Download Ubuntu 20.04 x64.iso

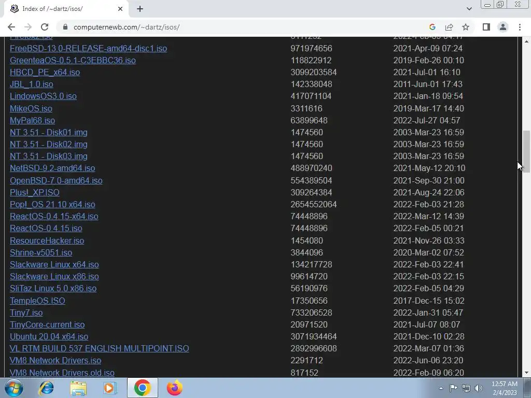click(49, 336)
